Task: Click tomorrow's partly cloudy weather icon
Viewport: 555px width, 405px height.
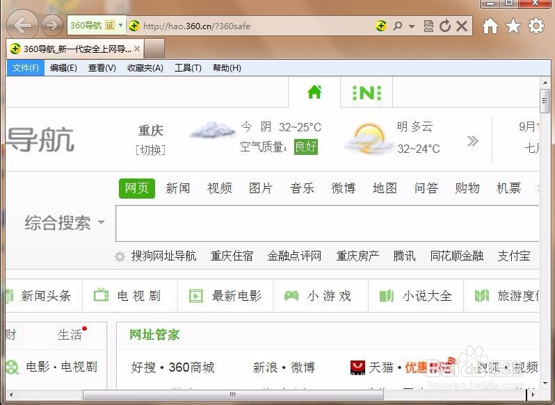Action: [x=369, y=138]
